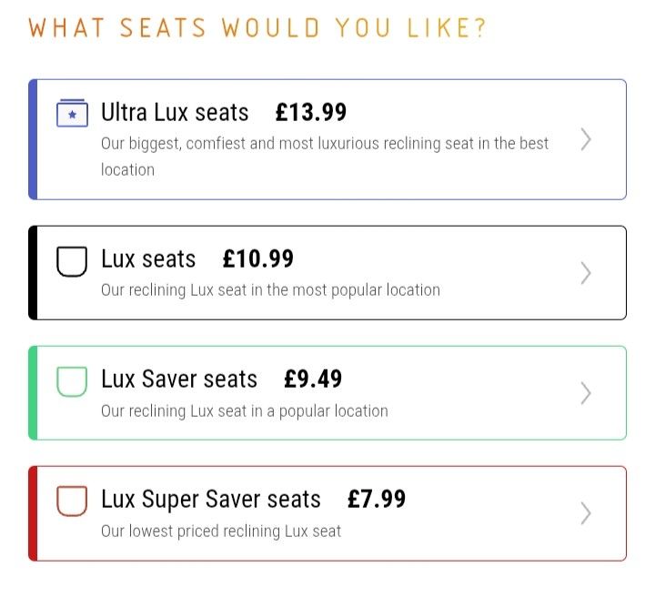The image size is (655, 607).
Task: Click the red Super Saver color stripe
Action: pos(33,513)
